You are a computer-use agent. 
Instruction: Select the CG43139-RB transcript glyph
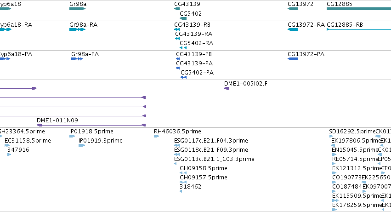(x=177, y=29)
